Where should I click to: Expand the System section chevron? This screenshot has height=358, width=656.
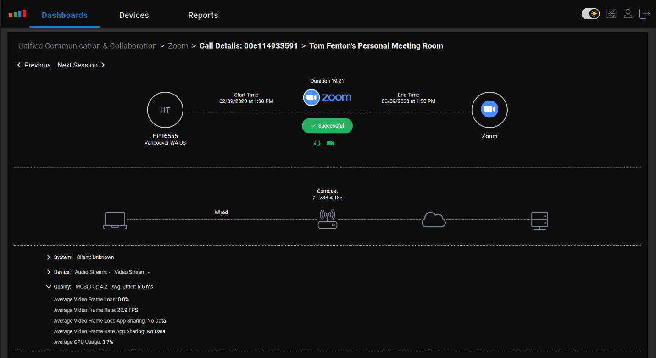[49, 257]
